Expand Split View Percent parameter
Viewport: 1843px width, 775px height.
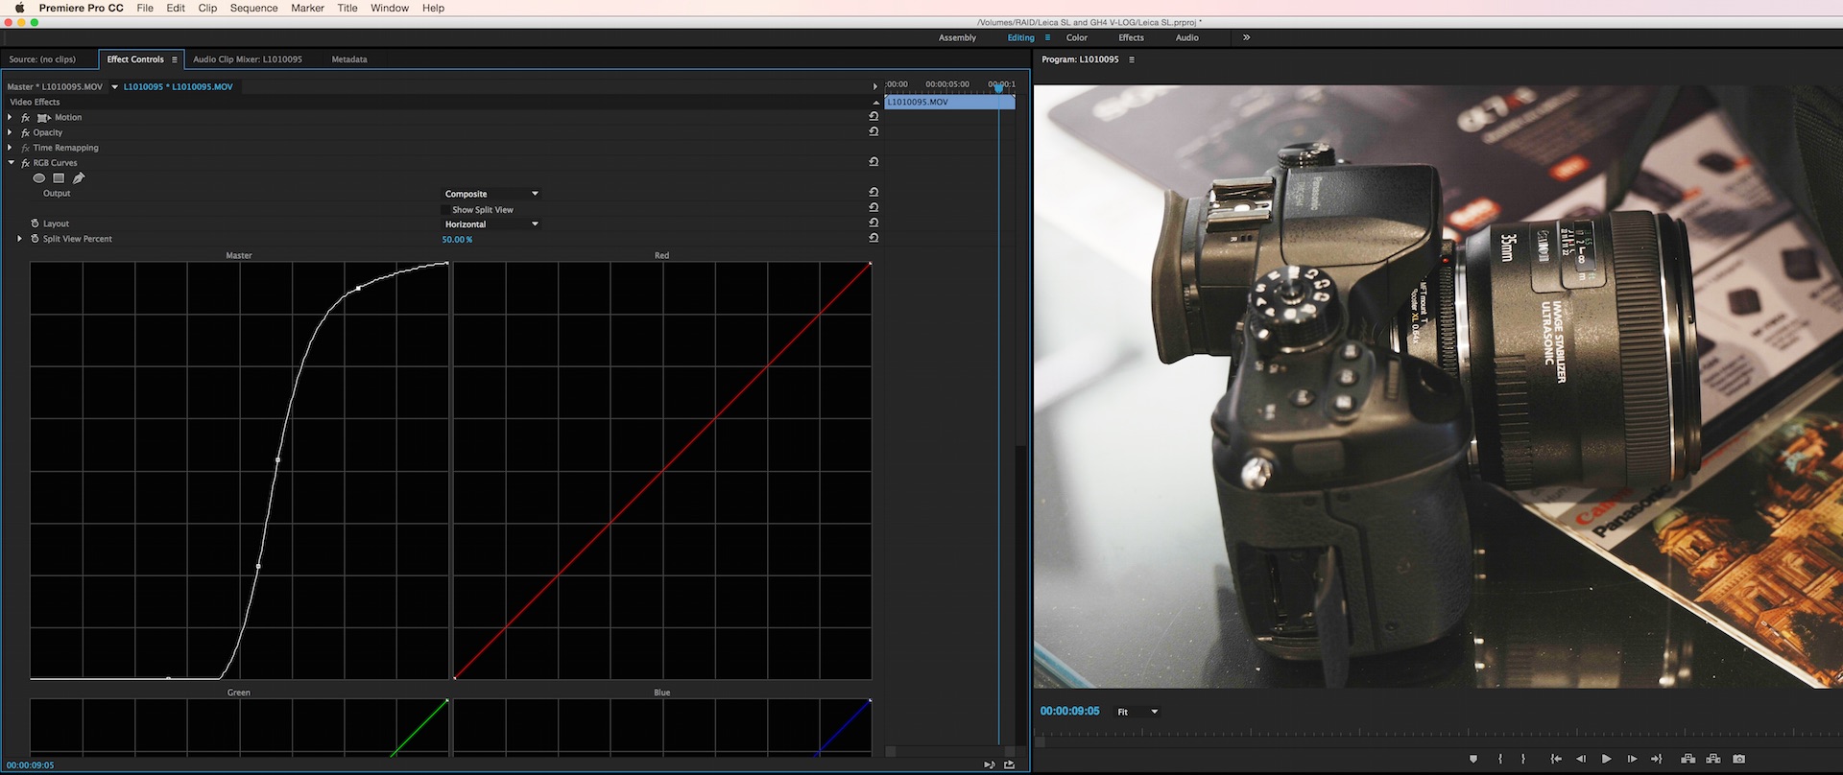20,239
